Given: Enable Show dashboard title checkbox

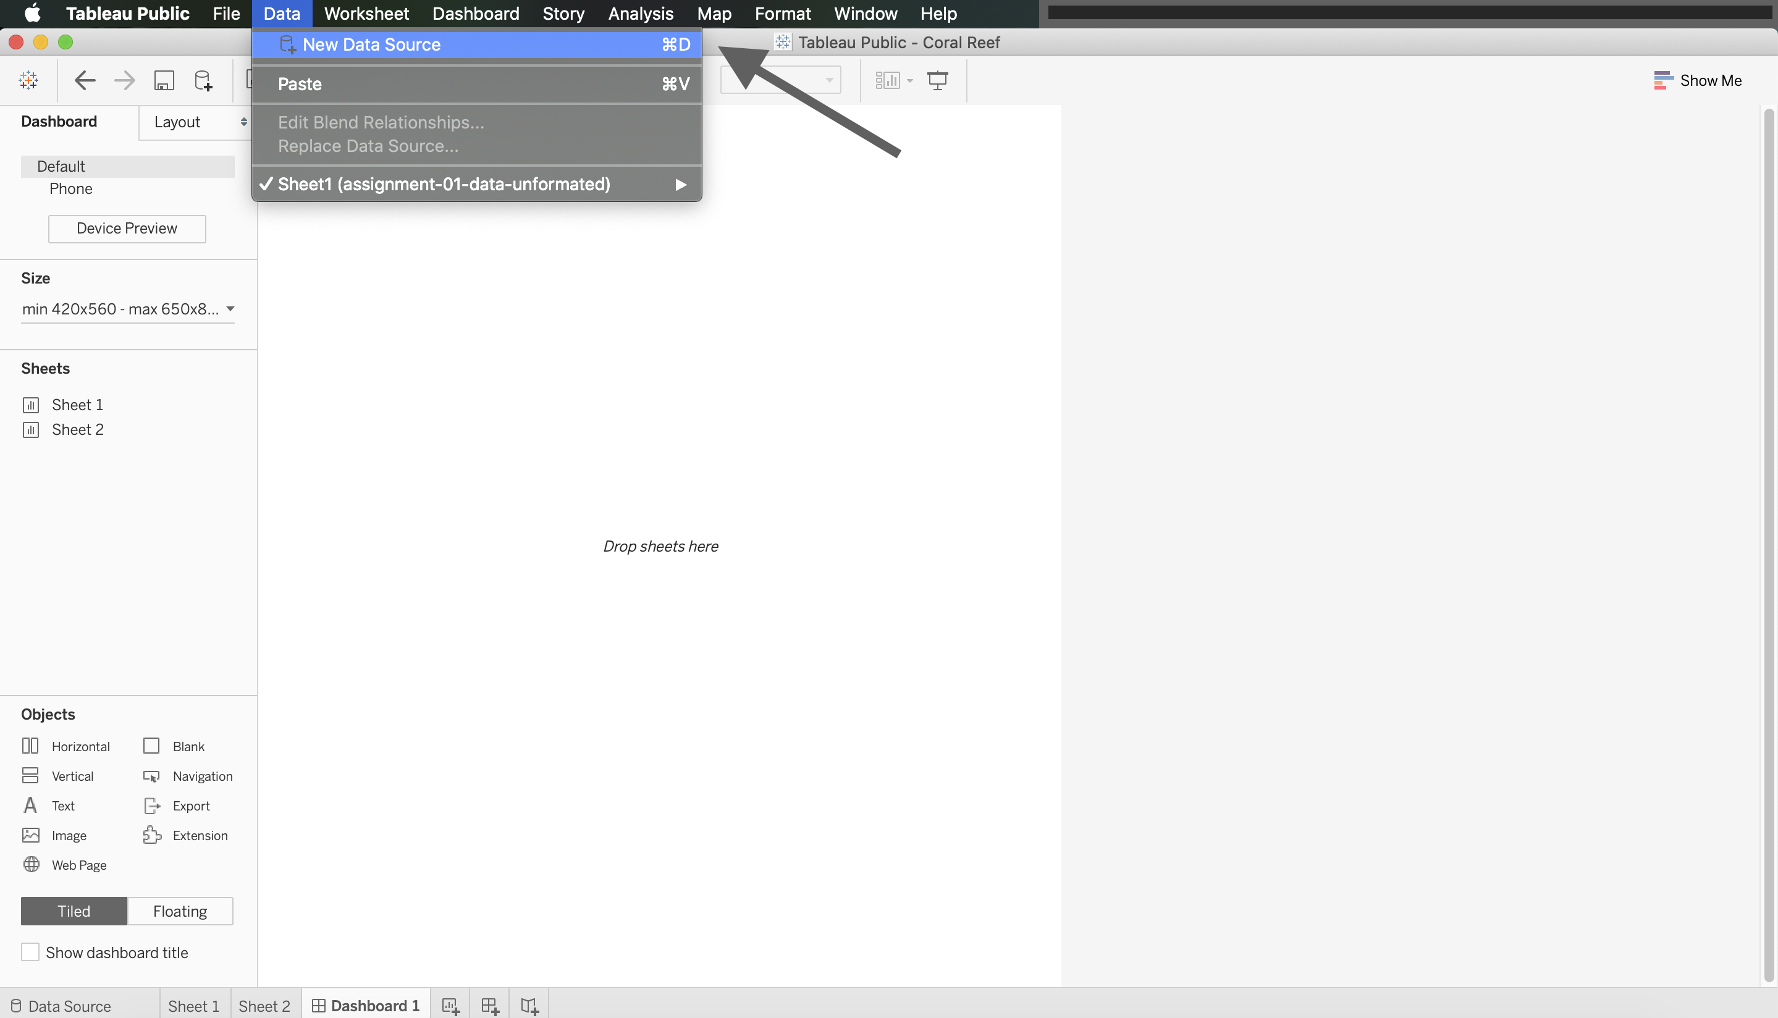Looking at the screenshot, I should click(x=30, y=953).
